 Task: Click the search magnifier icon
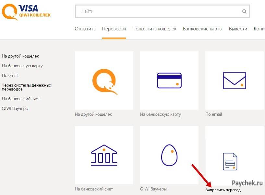click(x=244, y=11)
